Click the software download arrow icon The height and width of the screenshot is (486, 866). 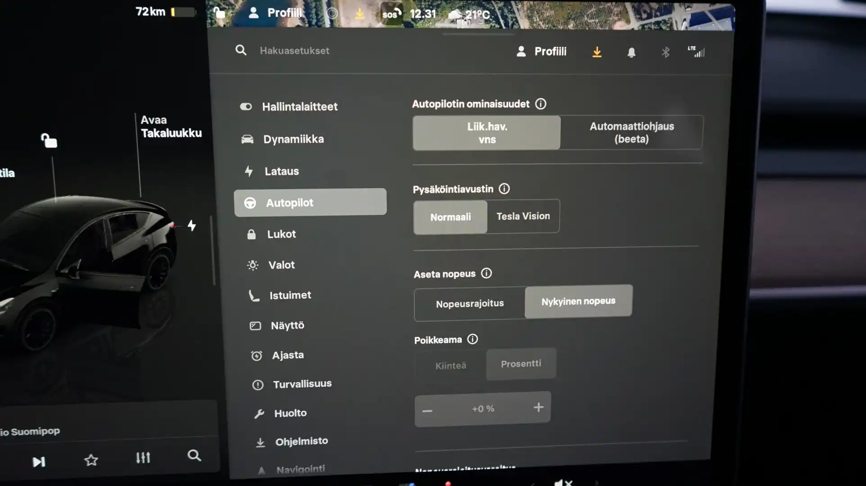pyautogui.click(x=597, y=52)
